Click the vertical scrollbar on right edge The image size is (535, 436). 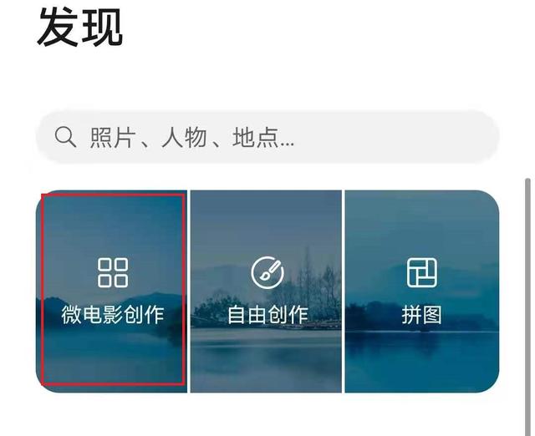click(527, 307)
